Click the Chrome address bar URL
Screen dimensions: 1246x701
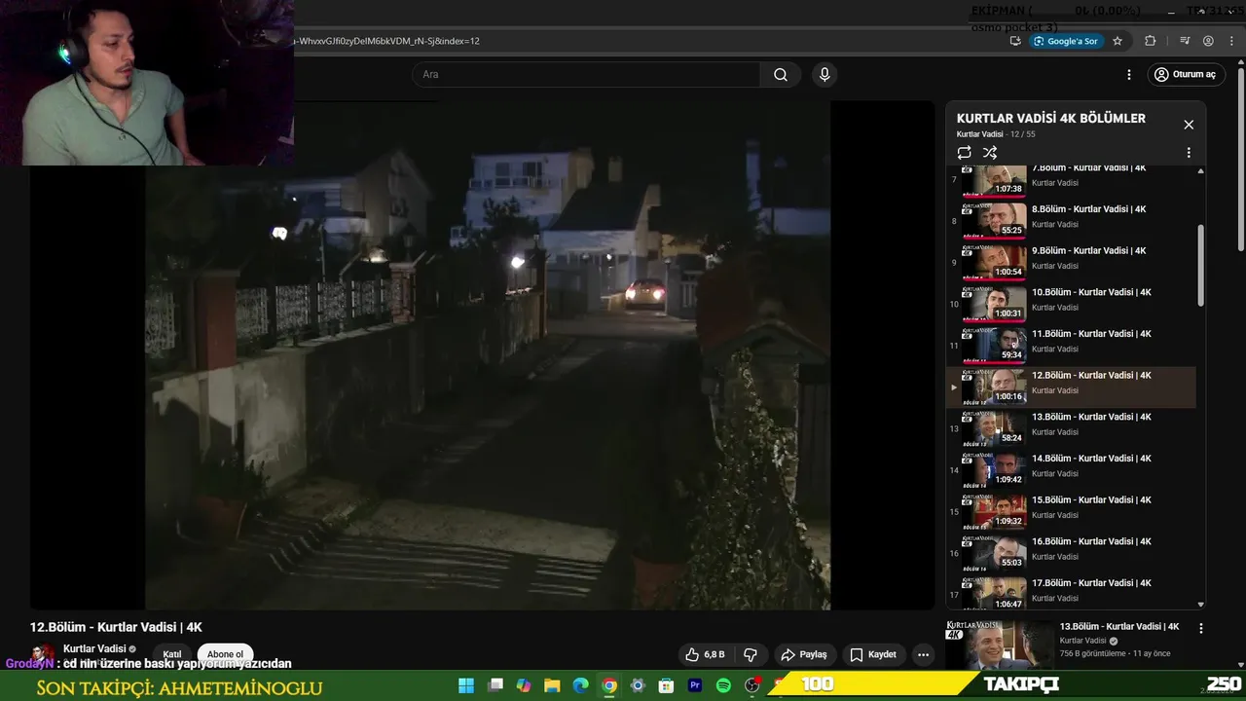[x=389, y=41]
